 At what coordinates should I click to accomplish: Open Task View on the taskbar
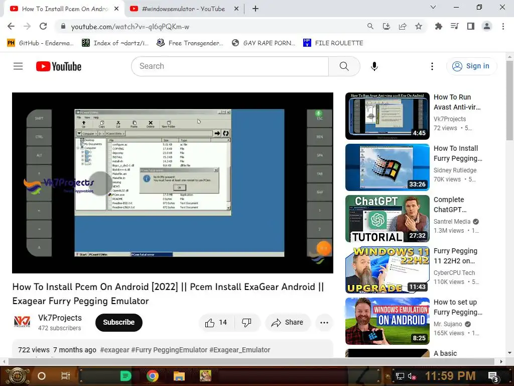66,376
